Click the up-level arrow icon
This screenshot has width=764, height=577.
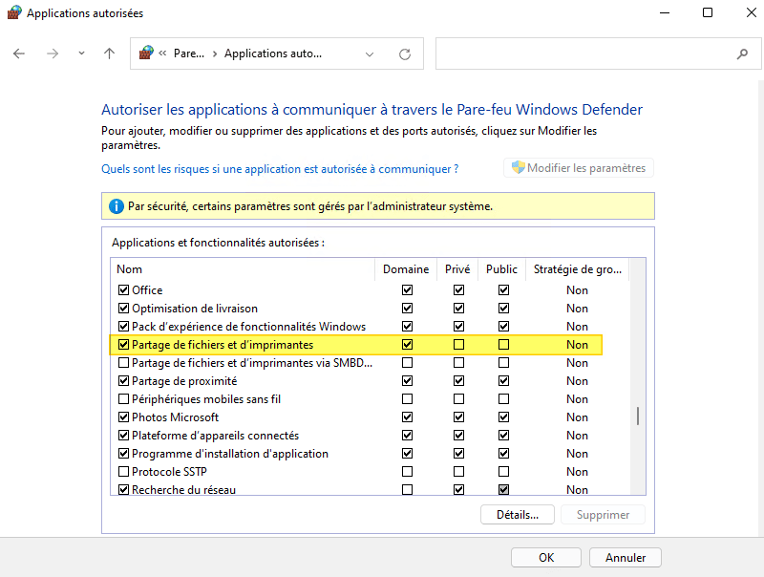pyautogui.click(x=109, y=54)
